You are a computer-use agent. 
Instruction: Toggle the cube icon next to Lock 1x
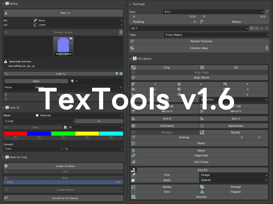point(117,74)
